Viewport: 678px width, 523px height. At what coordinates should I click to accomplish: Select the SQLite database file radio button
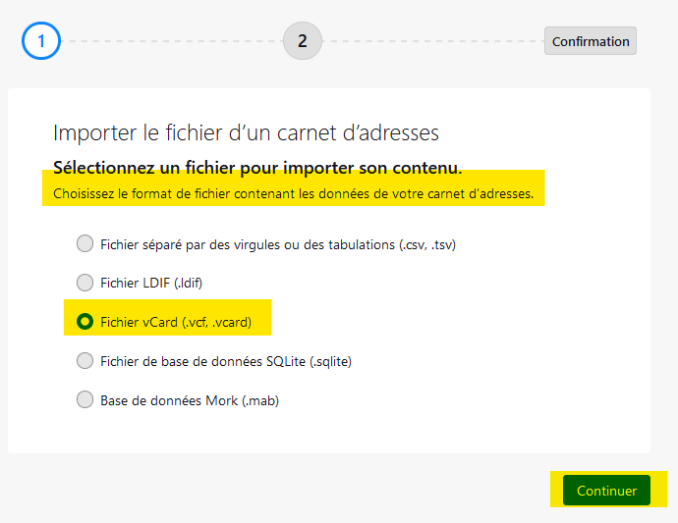85,360
